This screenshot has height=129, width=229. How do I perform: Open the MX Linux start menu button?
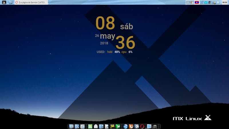[4, 2]
